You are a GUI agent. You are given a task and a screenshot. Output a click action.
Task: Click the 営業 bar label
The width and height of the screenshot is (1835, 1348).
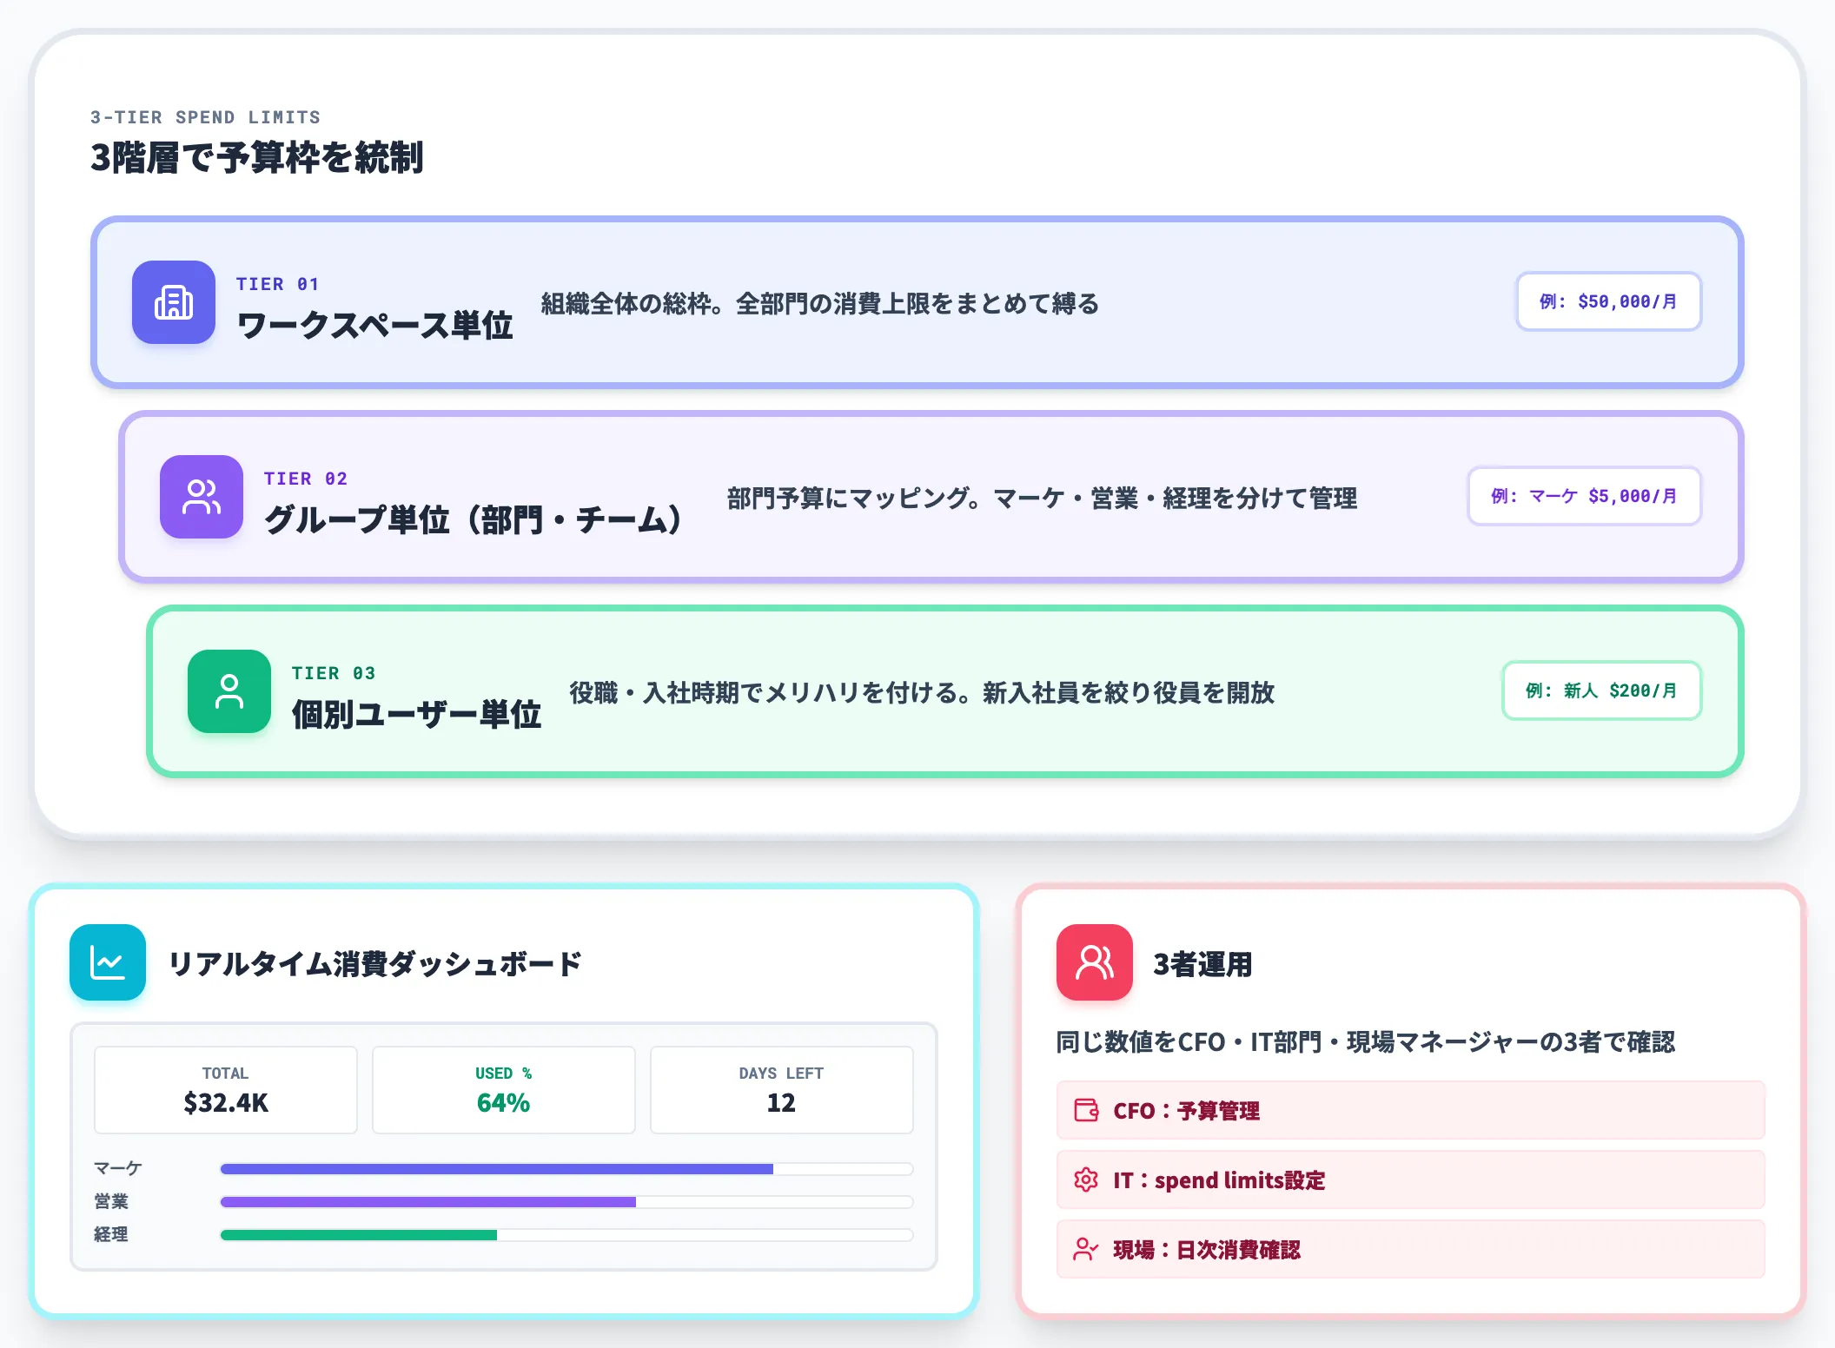[x=111, y=1201]
